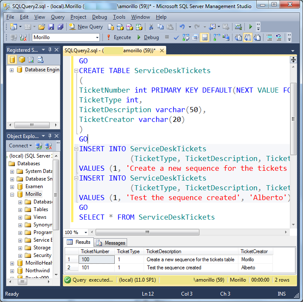Switch to the Results tab
The image size is (303, 302).
79,242
